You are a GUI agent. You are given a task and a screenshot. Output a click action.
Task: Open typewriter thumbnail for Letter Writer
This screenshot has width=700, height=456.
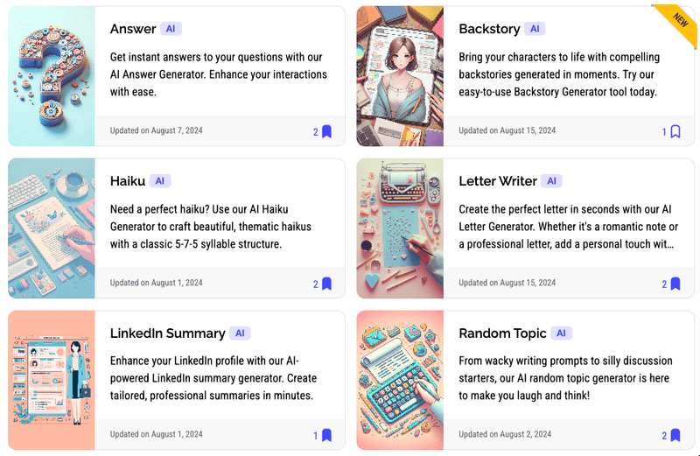click(400, 228)
